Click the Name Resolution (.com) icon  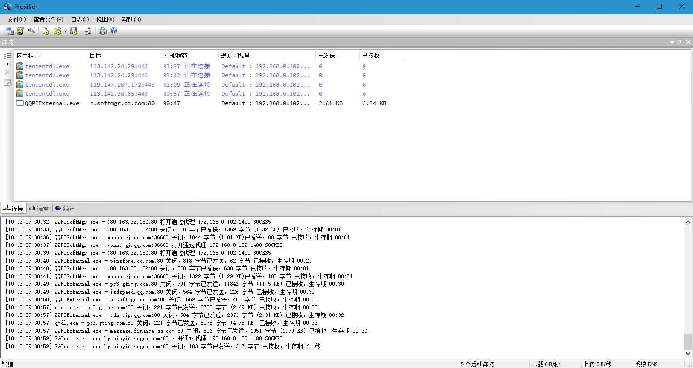32,31
